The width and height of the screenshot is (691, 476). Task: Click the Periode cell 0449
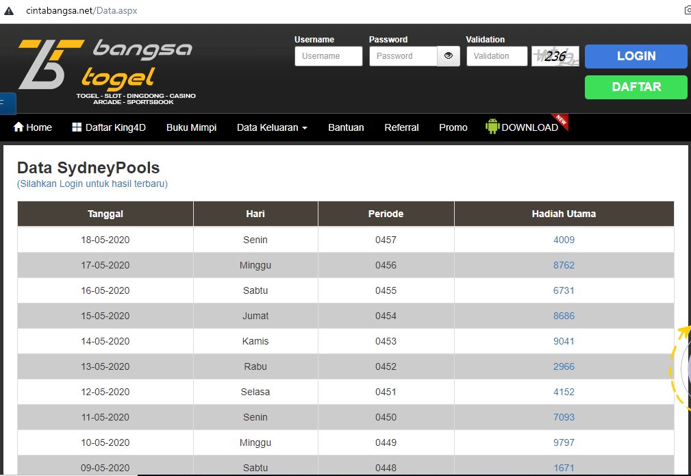point(386,442)
